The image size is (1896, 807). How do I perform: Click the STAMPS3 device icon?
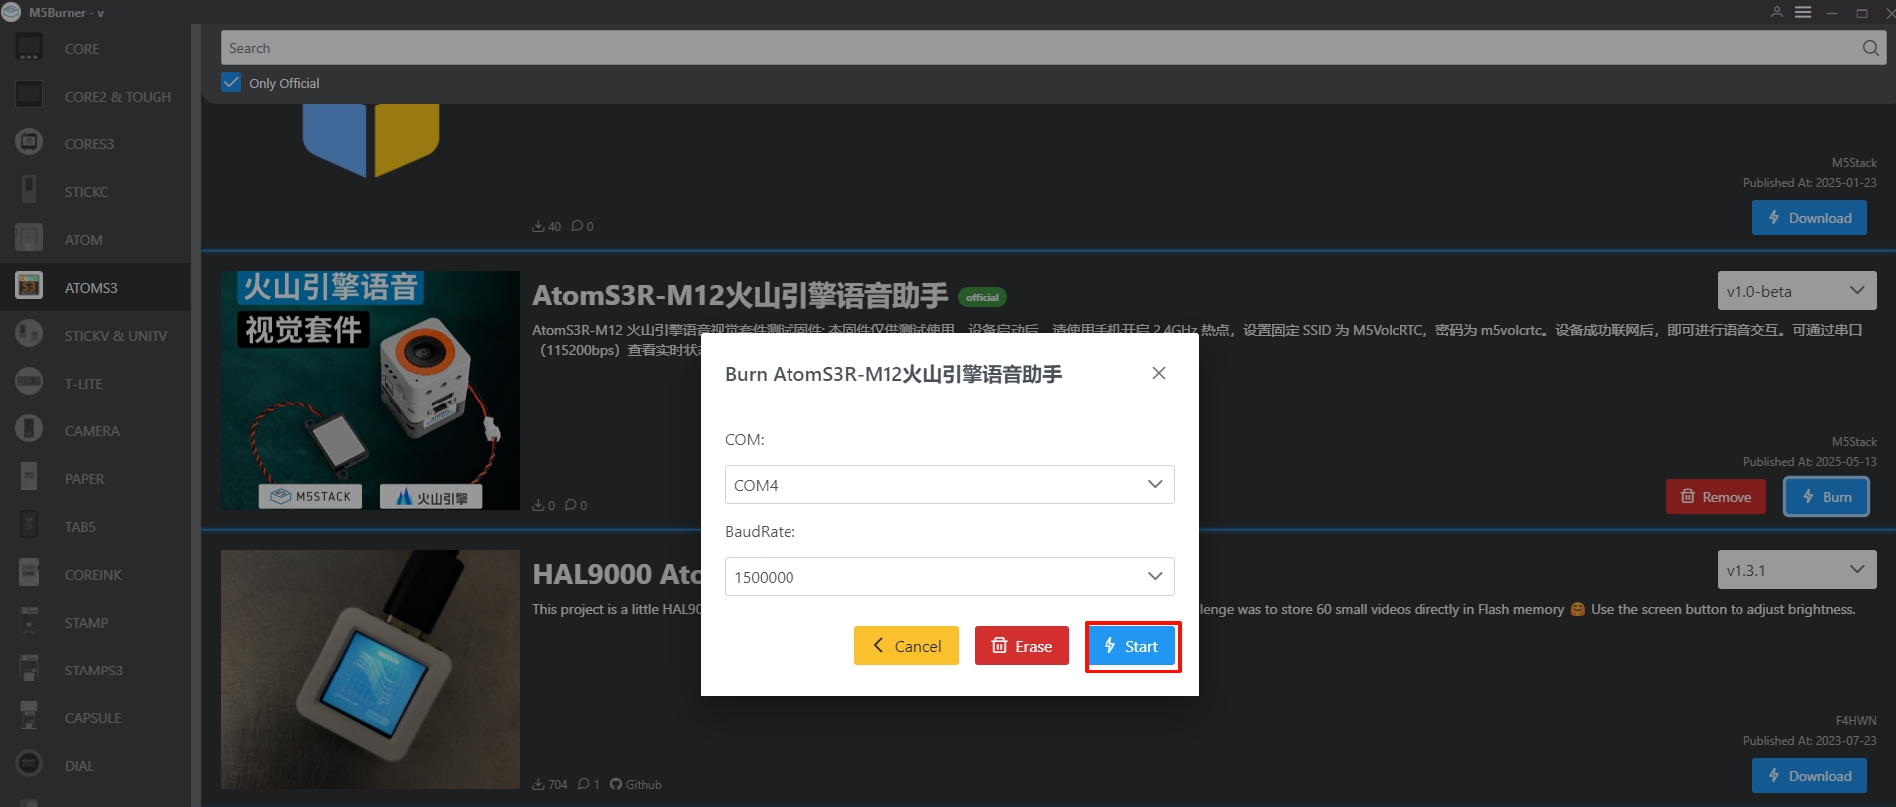(x=29, y=669)
